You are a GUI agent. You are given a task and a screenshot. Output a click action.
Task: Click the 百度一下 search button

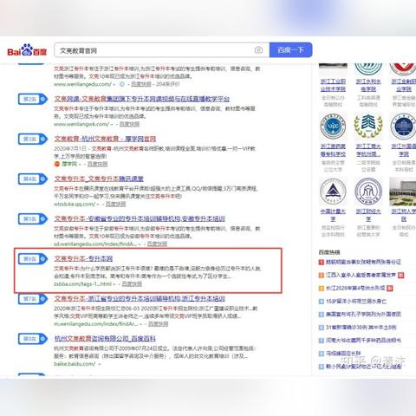click(290, 50)
